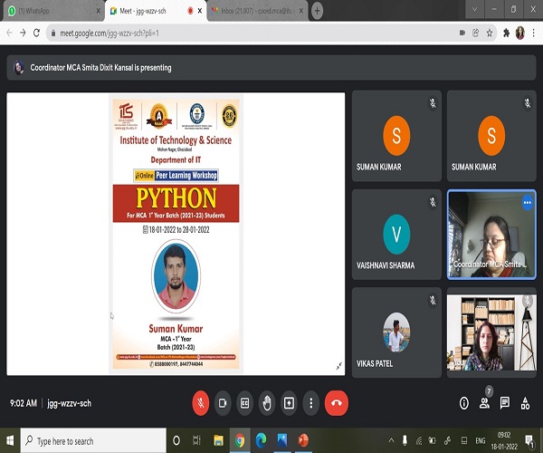The width and height of the screenshot is (543, 453).
Task: Open Photos app from taskbar
Action: [x=282, y=440]
